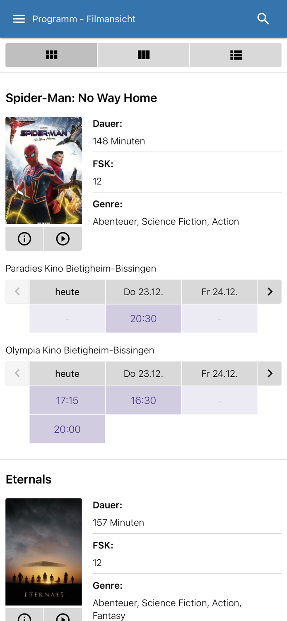Image resolution: width=287 pixels, height=621 pixels.
Task: Open the Spider-Man movie poster
Action: tap(43, 170)
